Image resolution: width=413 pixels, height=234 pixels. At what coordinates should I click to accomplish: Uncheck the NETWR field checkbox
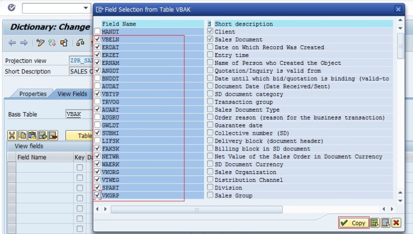(x=97, y=156)
